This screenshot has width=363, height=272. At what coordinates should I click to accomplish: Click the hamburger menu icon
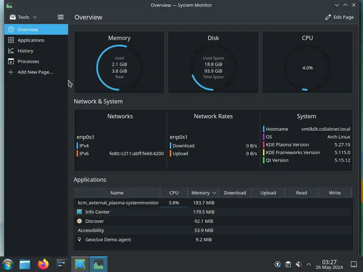tap(61, 17)
